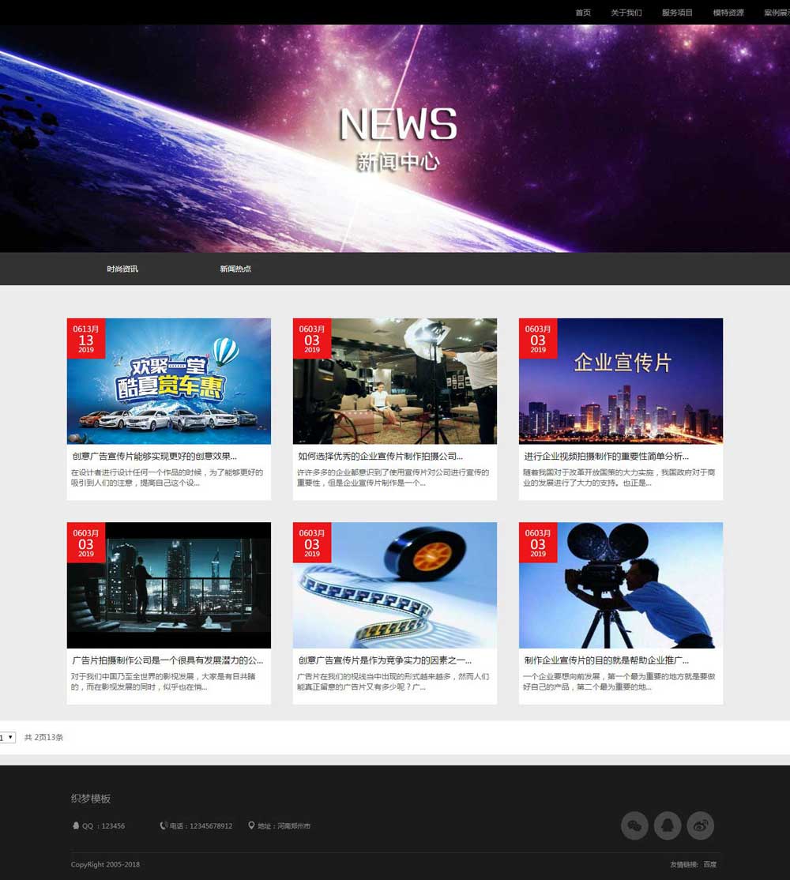The height and width of the screenshot is (880, 790).
Task: Click the red 13 date badge
Action: [86, 339]
